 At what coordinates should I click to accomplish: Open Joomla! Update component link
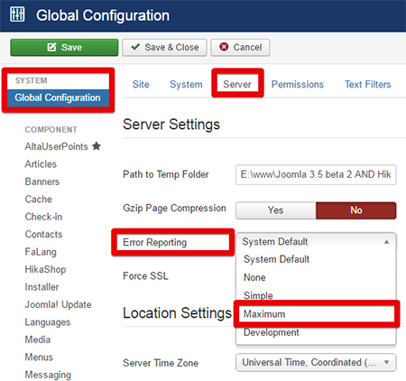click(x=58, y=304)
